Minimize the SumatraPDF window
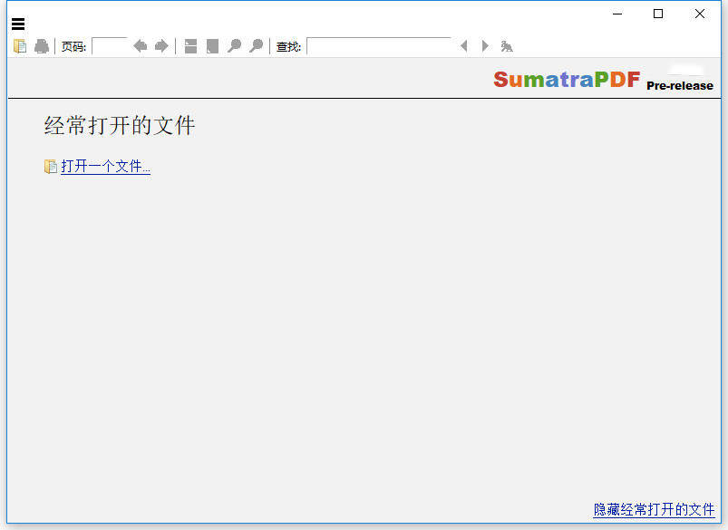 click(616, 14)
